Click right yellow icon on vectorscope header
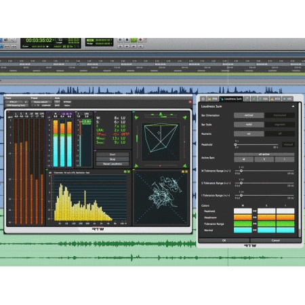 click(186, 172)
